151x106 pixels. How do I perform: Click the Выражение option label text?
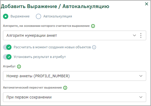pos(20,16)
